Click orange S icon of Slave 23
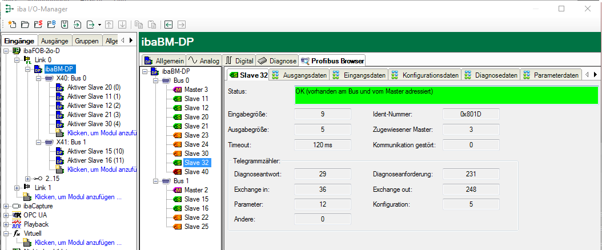 click(x=178, y=135)
